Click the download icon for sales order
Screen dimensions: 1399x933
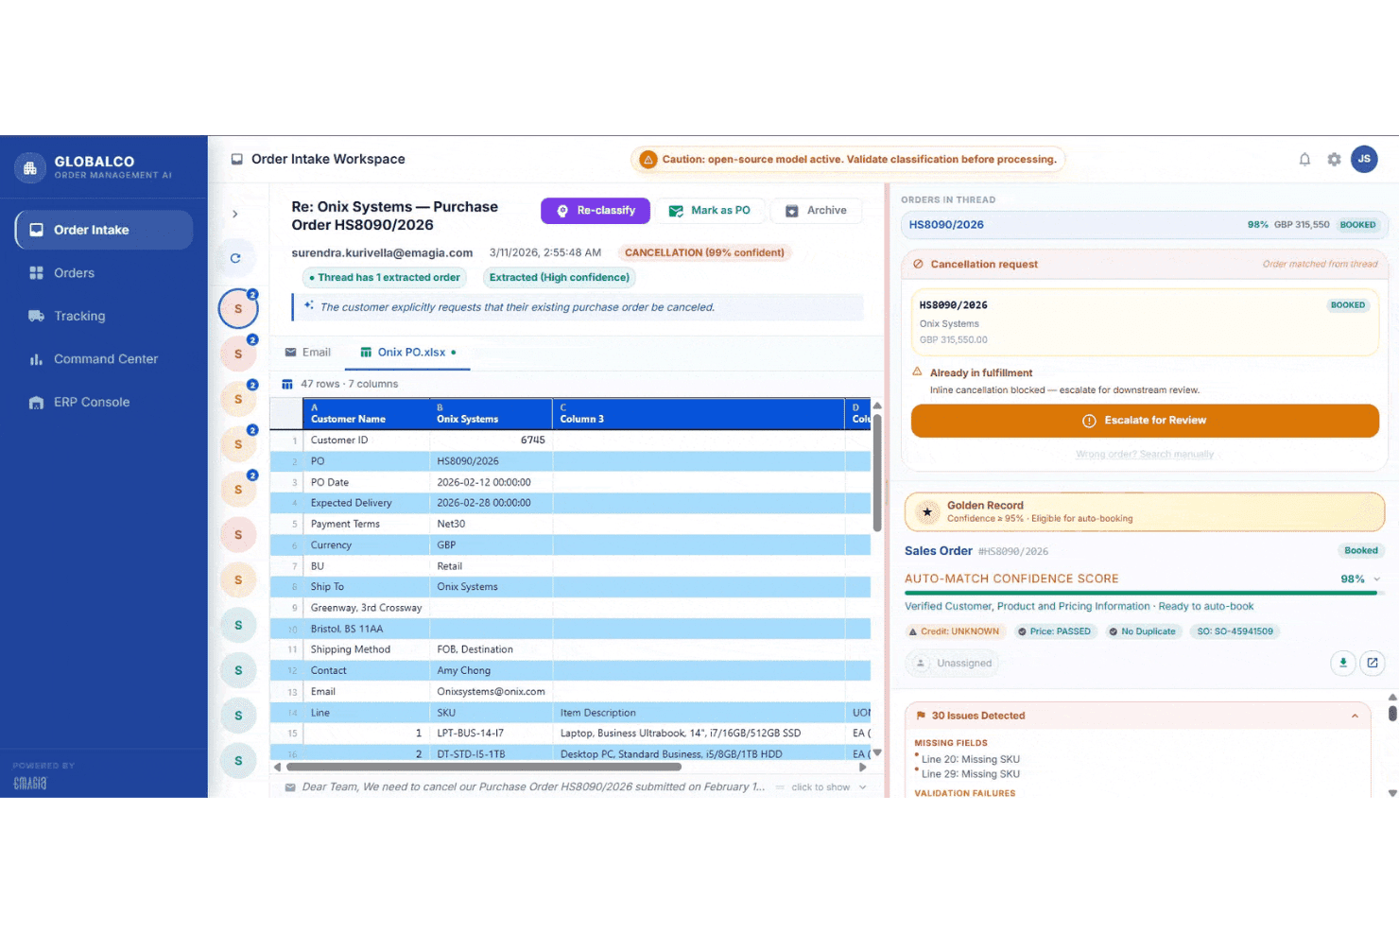pyautogui.click(x=1343, y=663)
